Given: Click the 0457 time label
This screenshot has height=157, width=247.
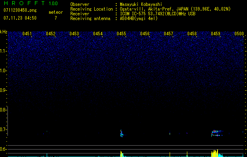Looking at the screenshot, I should [168, 34].
